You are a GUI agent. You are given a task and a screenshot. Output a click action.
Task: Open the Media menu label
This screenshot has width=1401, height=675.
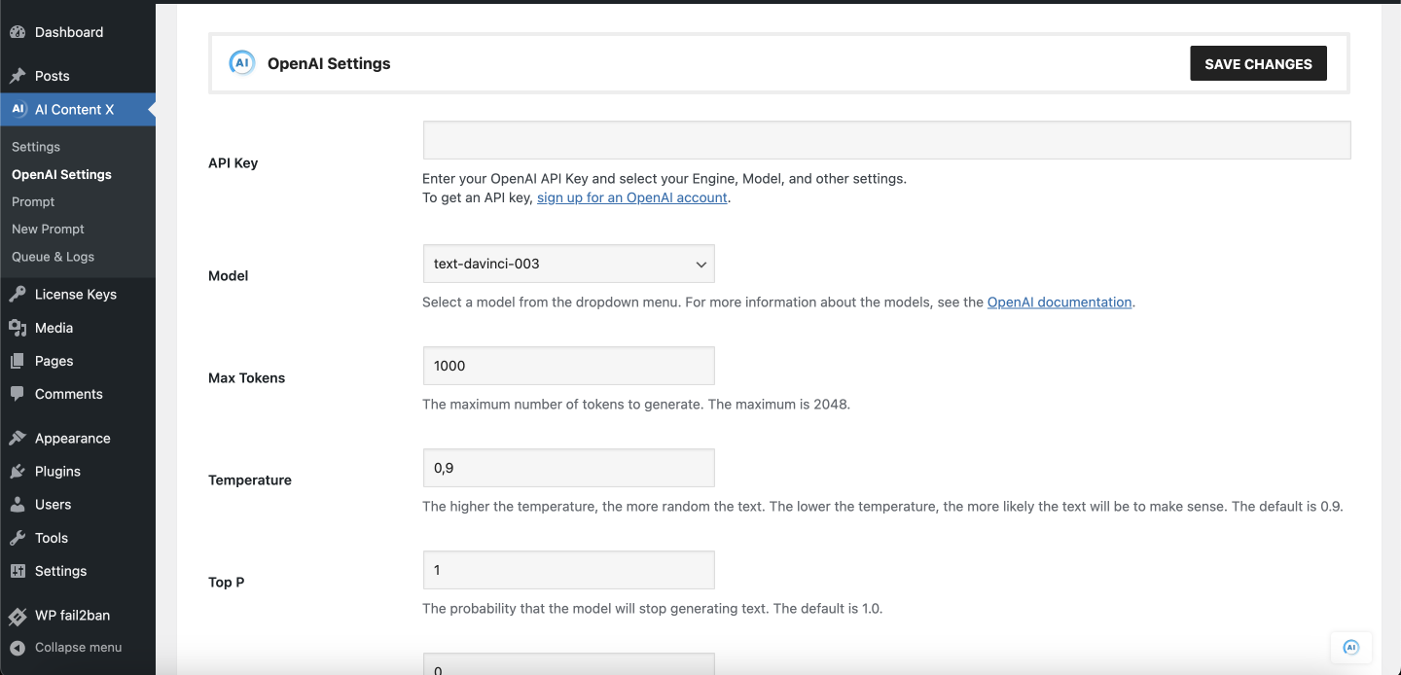pyautogui.click(x=54, y=328)
